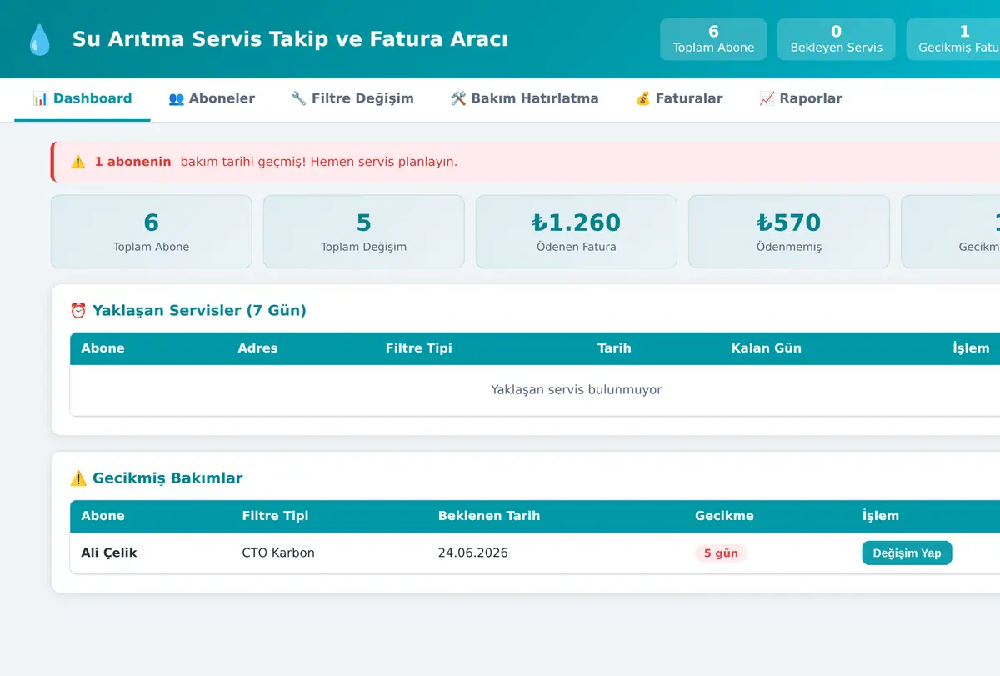Viewport: 1000px width, 676px height.
Task: Select the Faturalar tab
Action: point(679,98)
